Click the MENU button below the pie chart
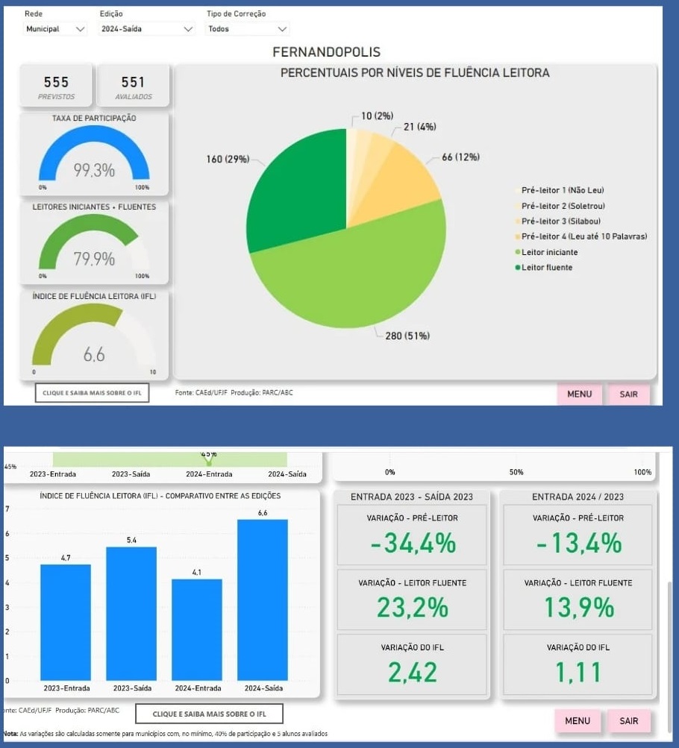Viewport: 679px width, 748px height. click(x=579, y=394)
